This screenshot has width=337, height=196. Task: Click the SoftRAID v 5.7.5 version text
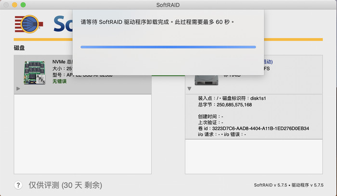point(289,185)
